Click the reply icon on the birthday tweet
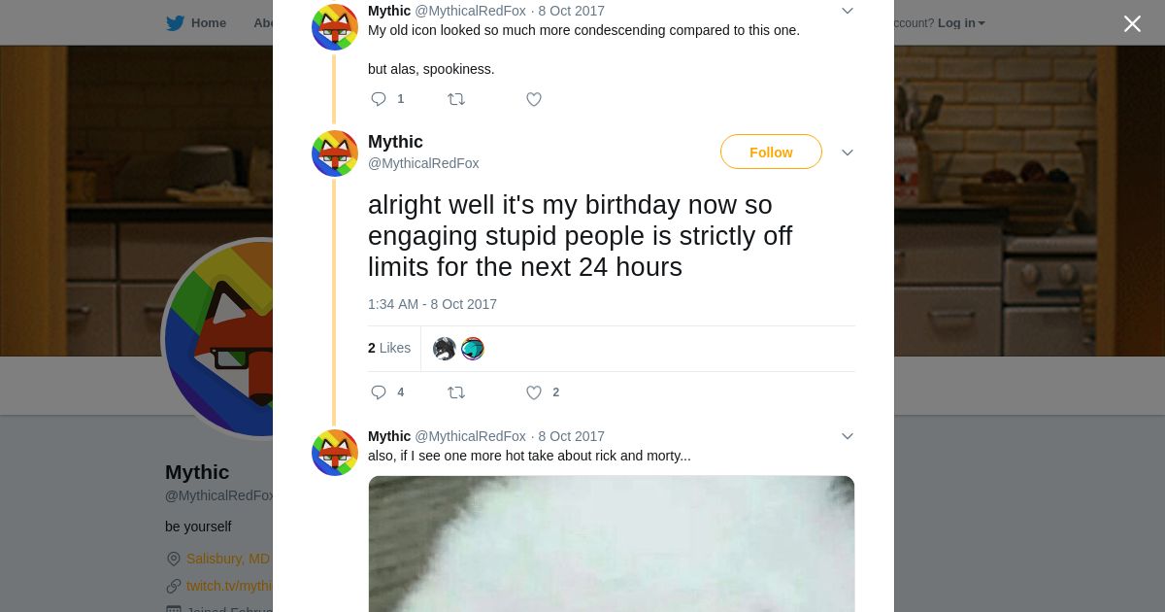Image resolution: width=1165 pixels, height=612 pixels. (x=379, y=392)
